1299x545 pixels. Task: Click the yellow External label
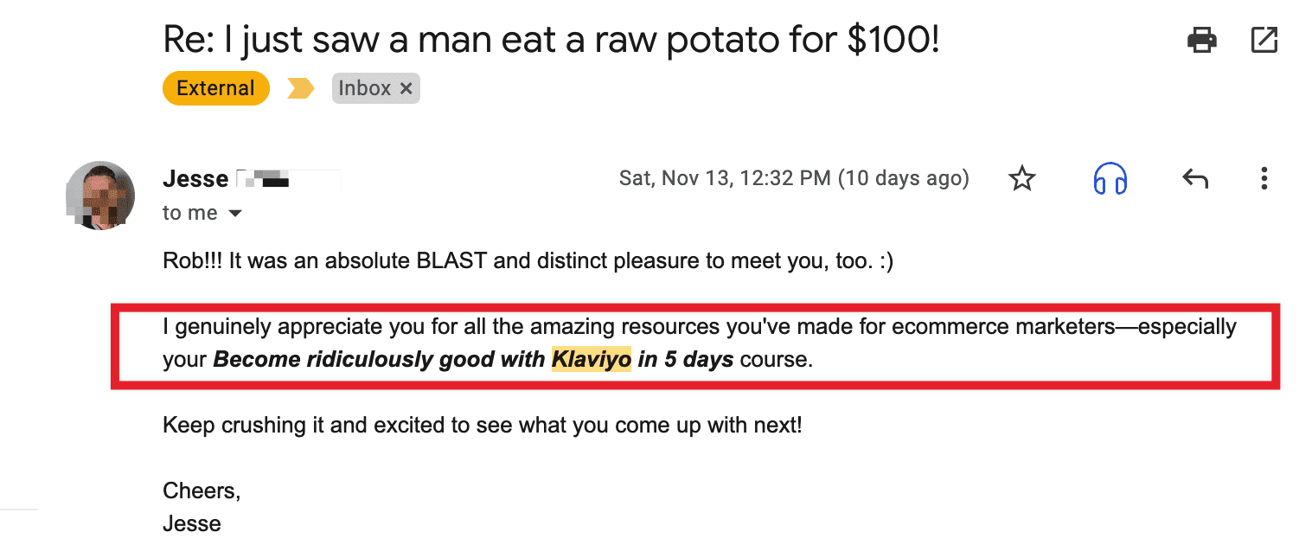point(215,88)
